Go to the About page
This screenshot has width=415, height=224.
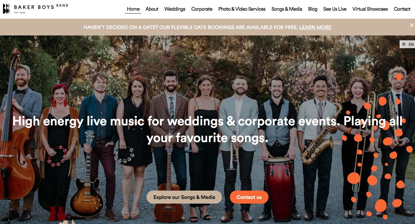click(152, 9)
